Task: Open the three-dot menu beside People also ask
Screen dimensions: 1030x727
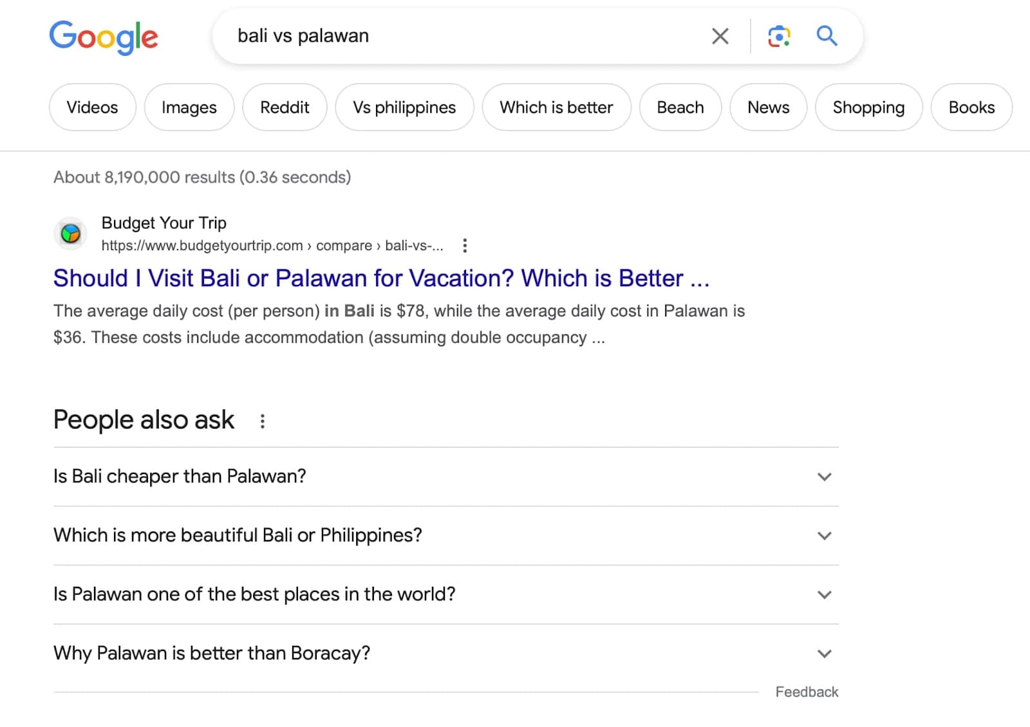Action: tap(263, 421)
